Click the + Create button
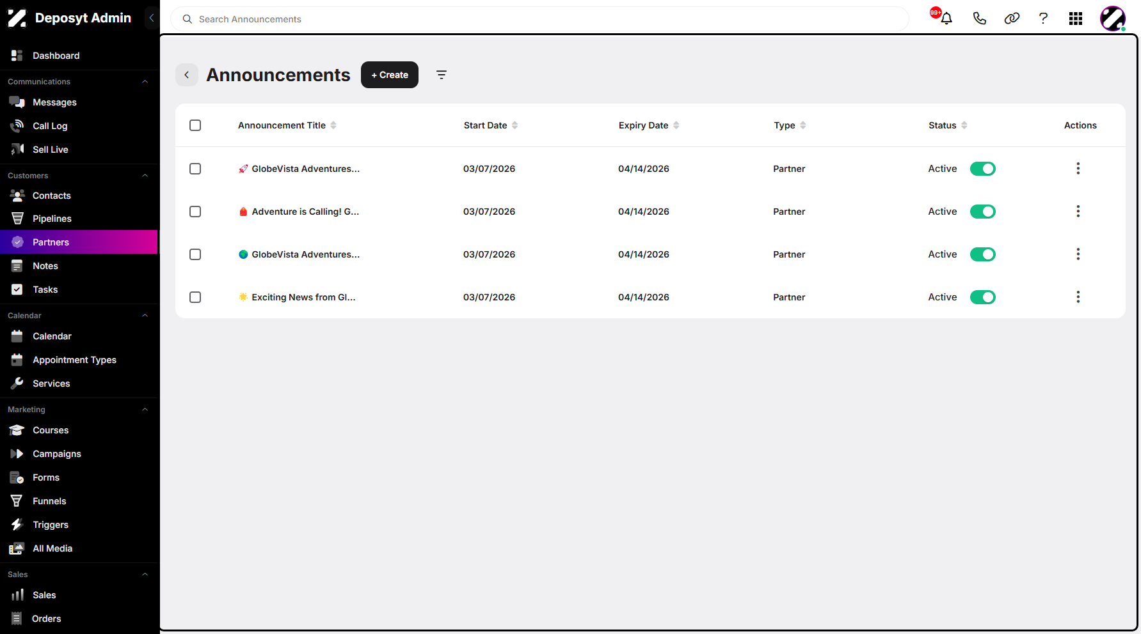 pos(390,75)
